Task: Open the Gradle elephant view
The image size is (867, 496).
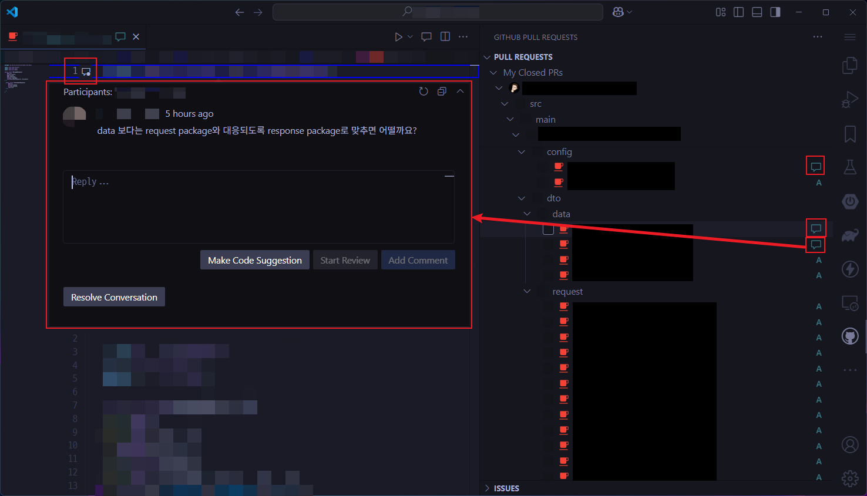Action: 850,236
